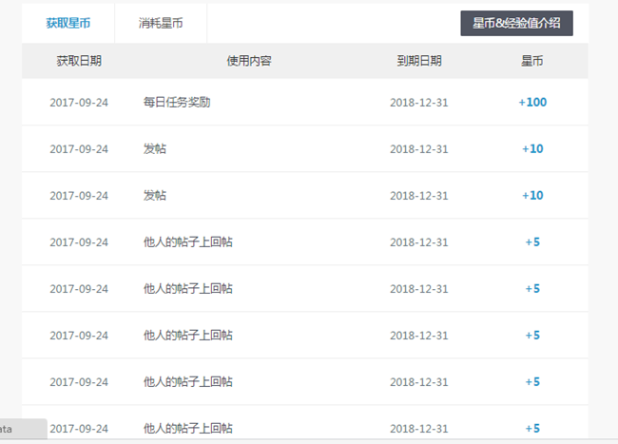
Task: Click the first +10 star coin value
Action: (532, 149)
